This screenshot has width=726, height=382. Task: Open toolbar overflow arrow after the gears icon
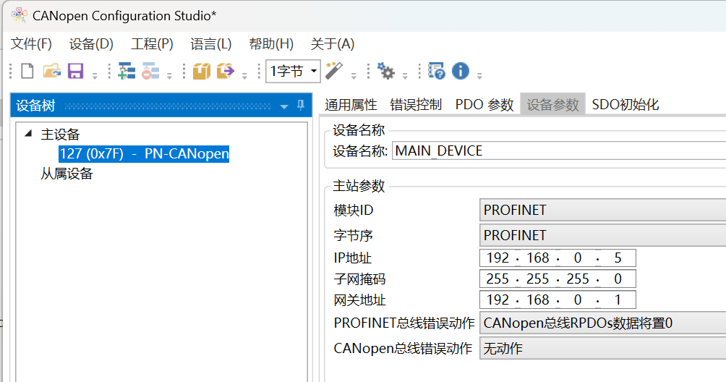click(x=405, y=76)
